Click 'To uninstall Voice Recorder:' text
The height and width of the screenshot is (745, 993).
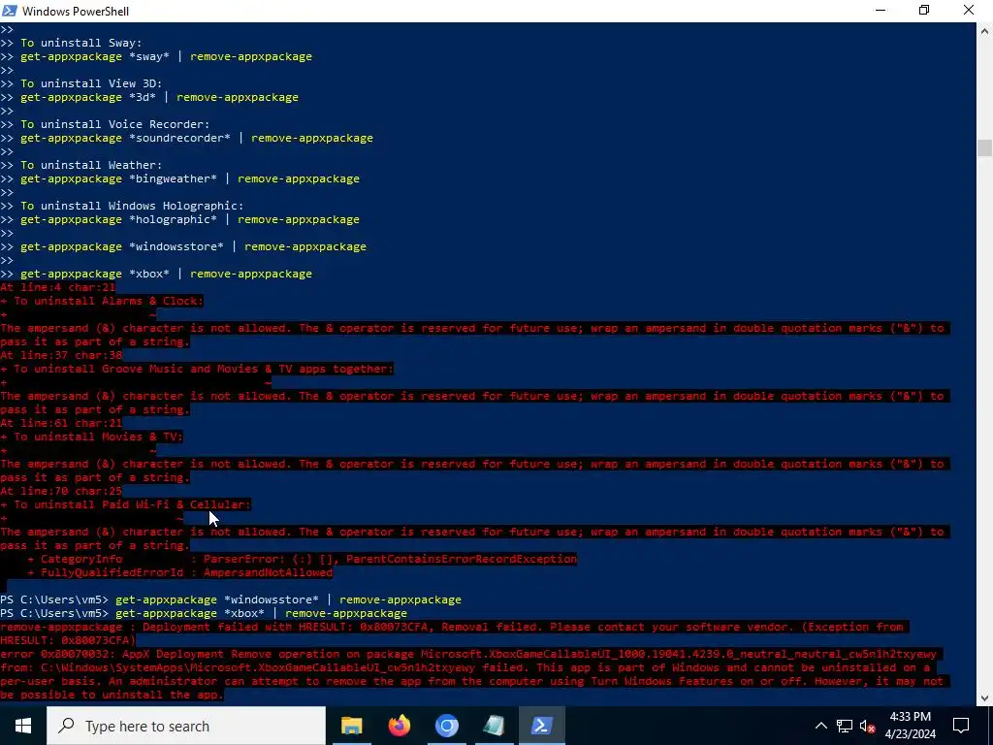[114, 124]
